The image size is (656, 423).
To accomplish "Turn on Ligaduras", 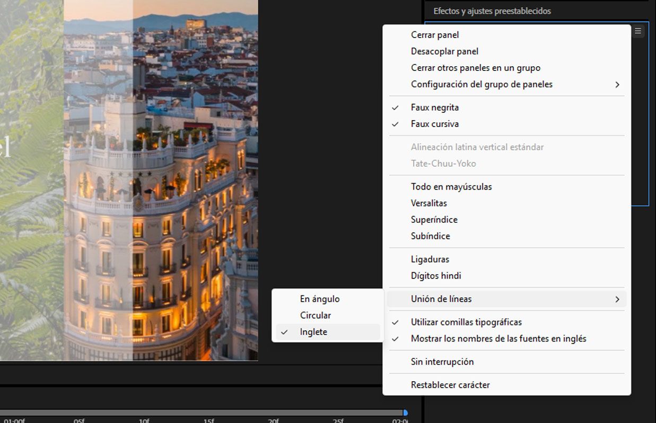I will click(430, 259).
